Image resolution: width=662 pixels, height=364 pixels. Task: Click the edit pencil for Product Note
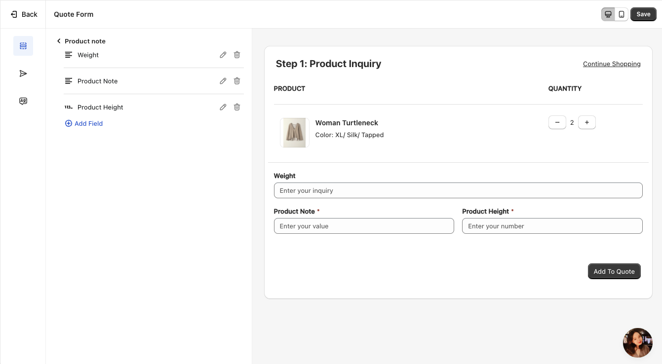click(x=223, y=81)
